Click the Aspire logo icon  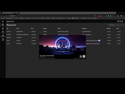pyautogui.click(x=3, y=21)
